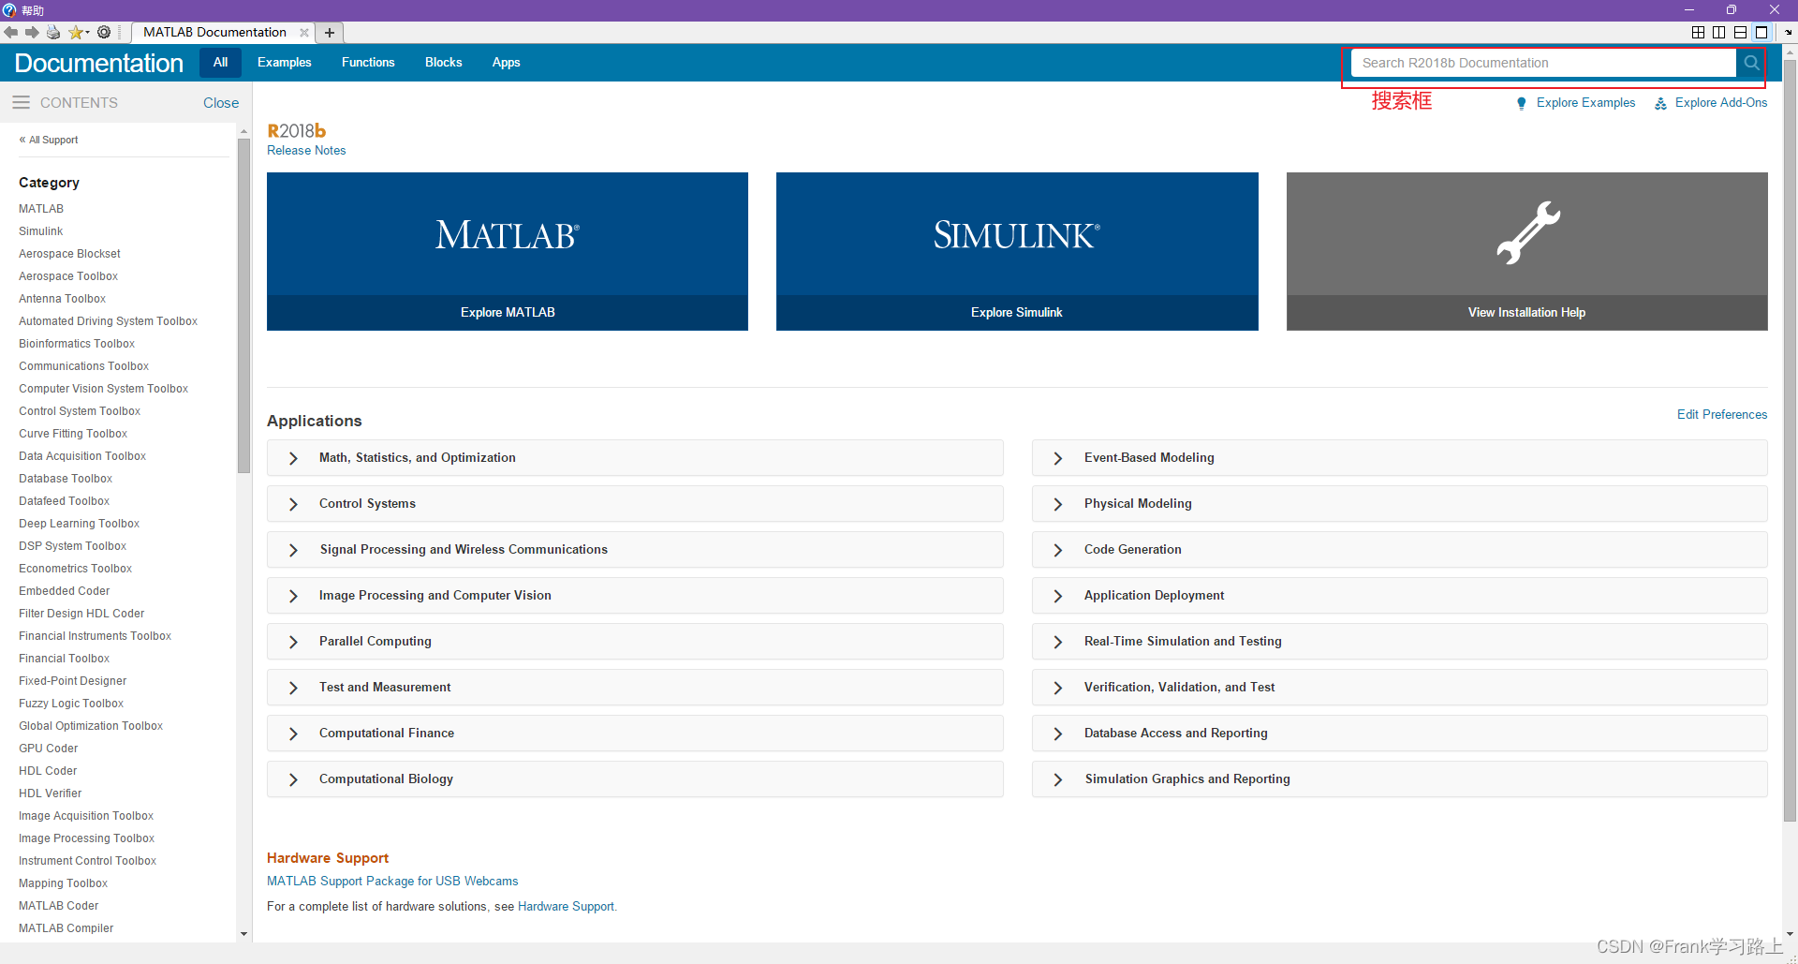Expand Signal Processing and Wireless Communications
Screen dimensions: 1798x964
(x=635, y=550)
